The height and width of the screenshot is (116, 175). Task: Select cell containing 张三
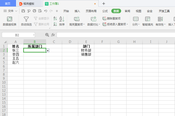click(15, 50)
